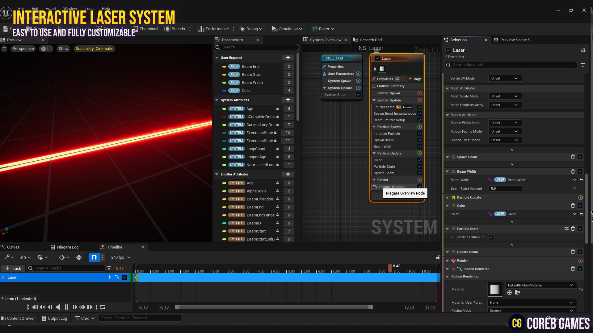Open the Content Drawer
Image resolution: width=593 pixels, height=333 pixels.
(x=18, y=318)
